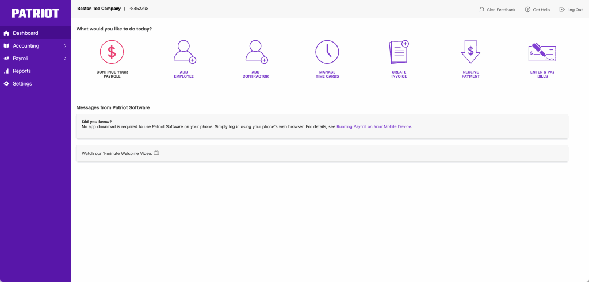Expand the Payroll menu chevron
The height and width of the screenshot is (282, 589).
(65, 59)
